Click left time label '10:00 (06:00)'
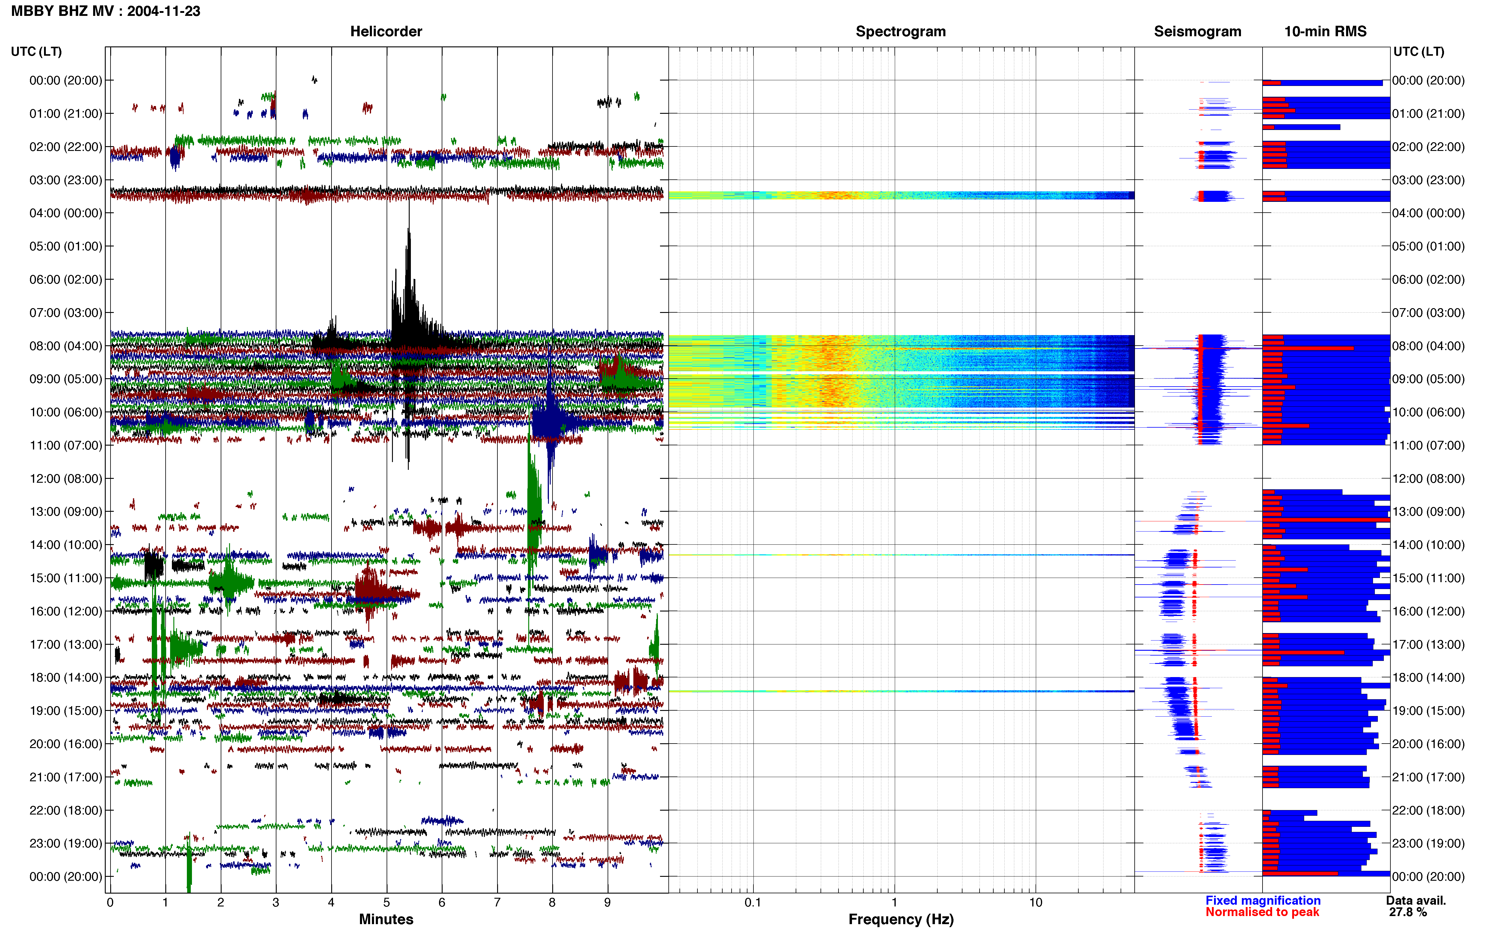 coord(66,412)
